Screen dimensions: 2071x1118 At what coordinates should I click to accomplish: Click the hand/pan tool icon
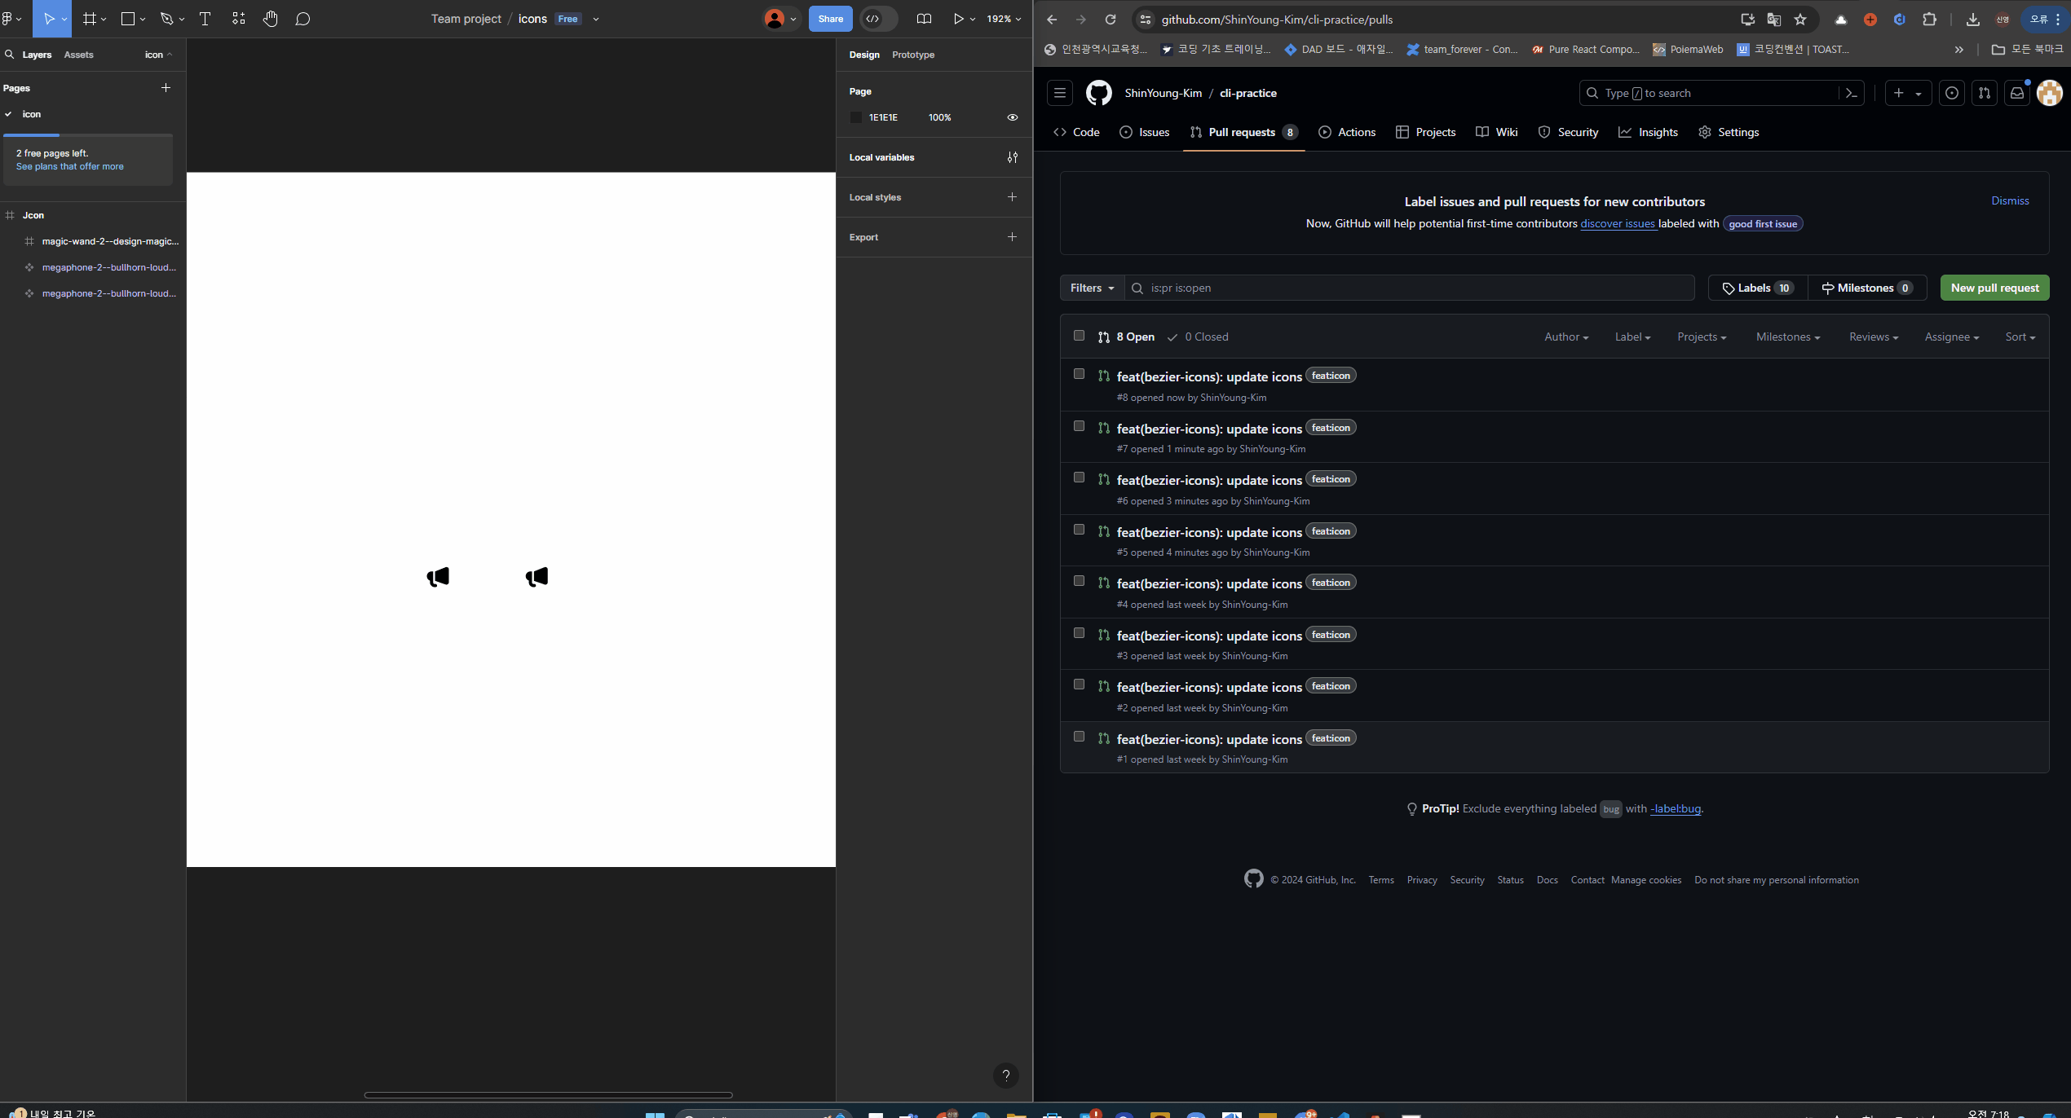[270, 18]
